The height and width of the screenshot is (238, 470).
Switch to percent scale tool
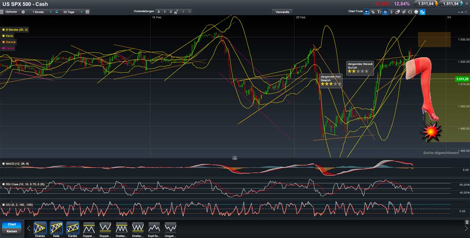373,12
